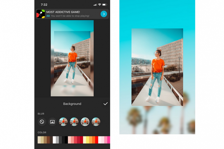Open the ad with the blue arrow

[104, 14]
